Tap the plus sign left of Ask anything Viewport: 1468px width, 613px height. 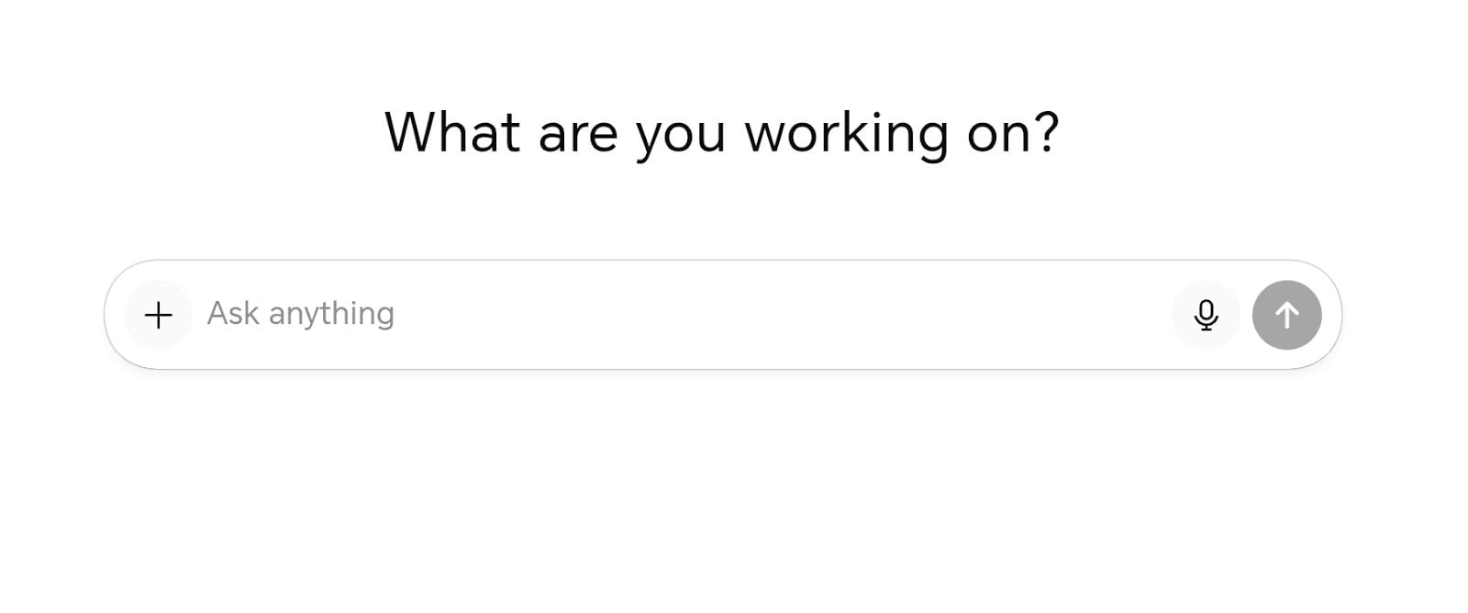tap(158, 315)
